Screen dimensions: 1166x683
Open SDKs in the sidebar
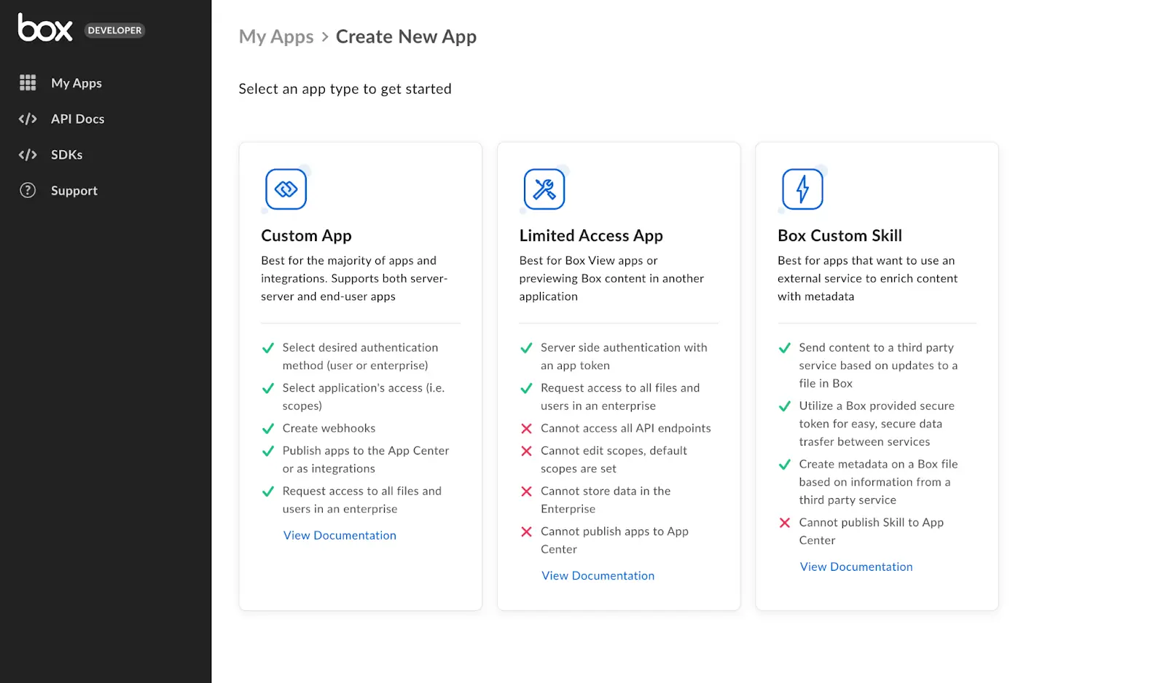66,154
